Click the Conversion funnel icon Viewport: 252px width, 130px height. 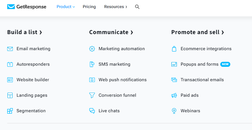point(92,95)
